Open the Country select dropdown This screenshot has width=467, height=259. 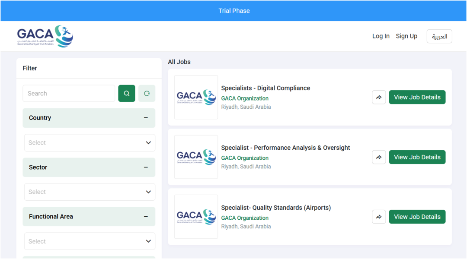[90, 143]
